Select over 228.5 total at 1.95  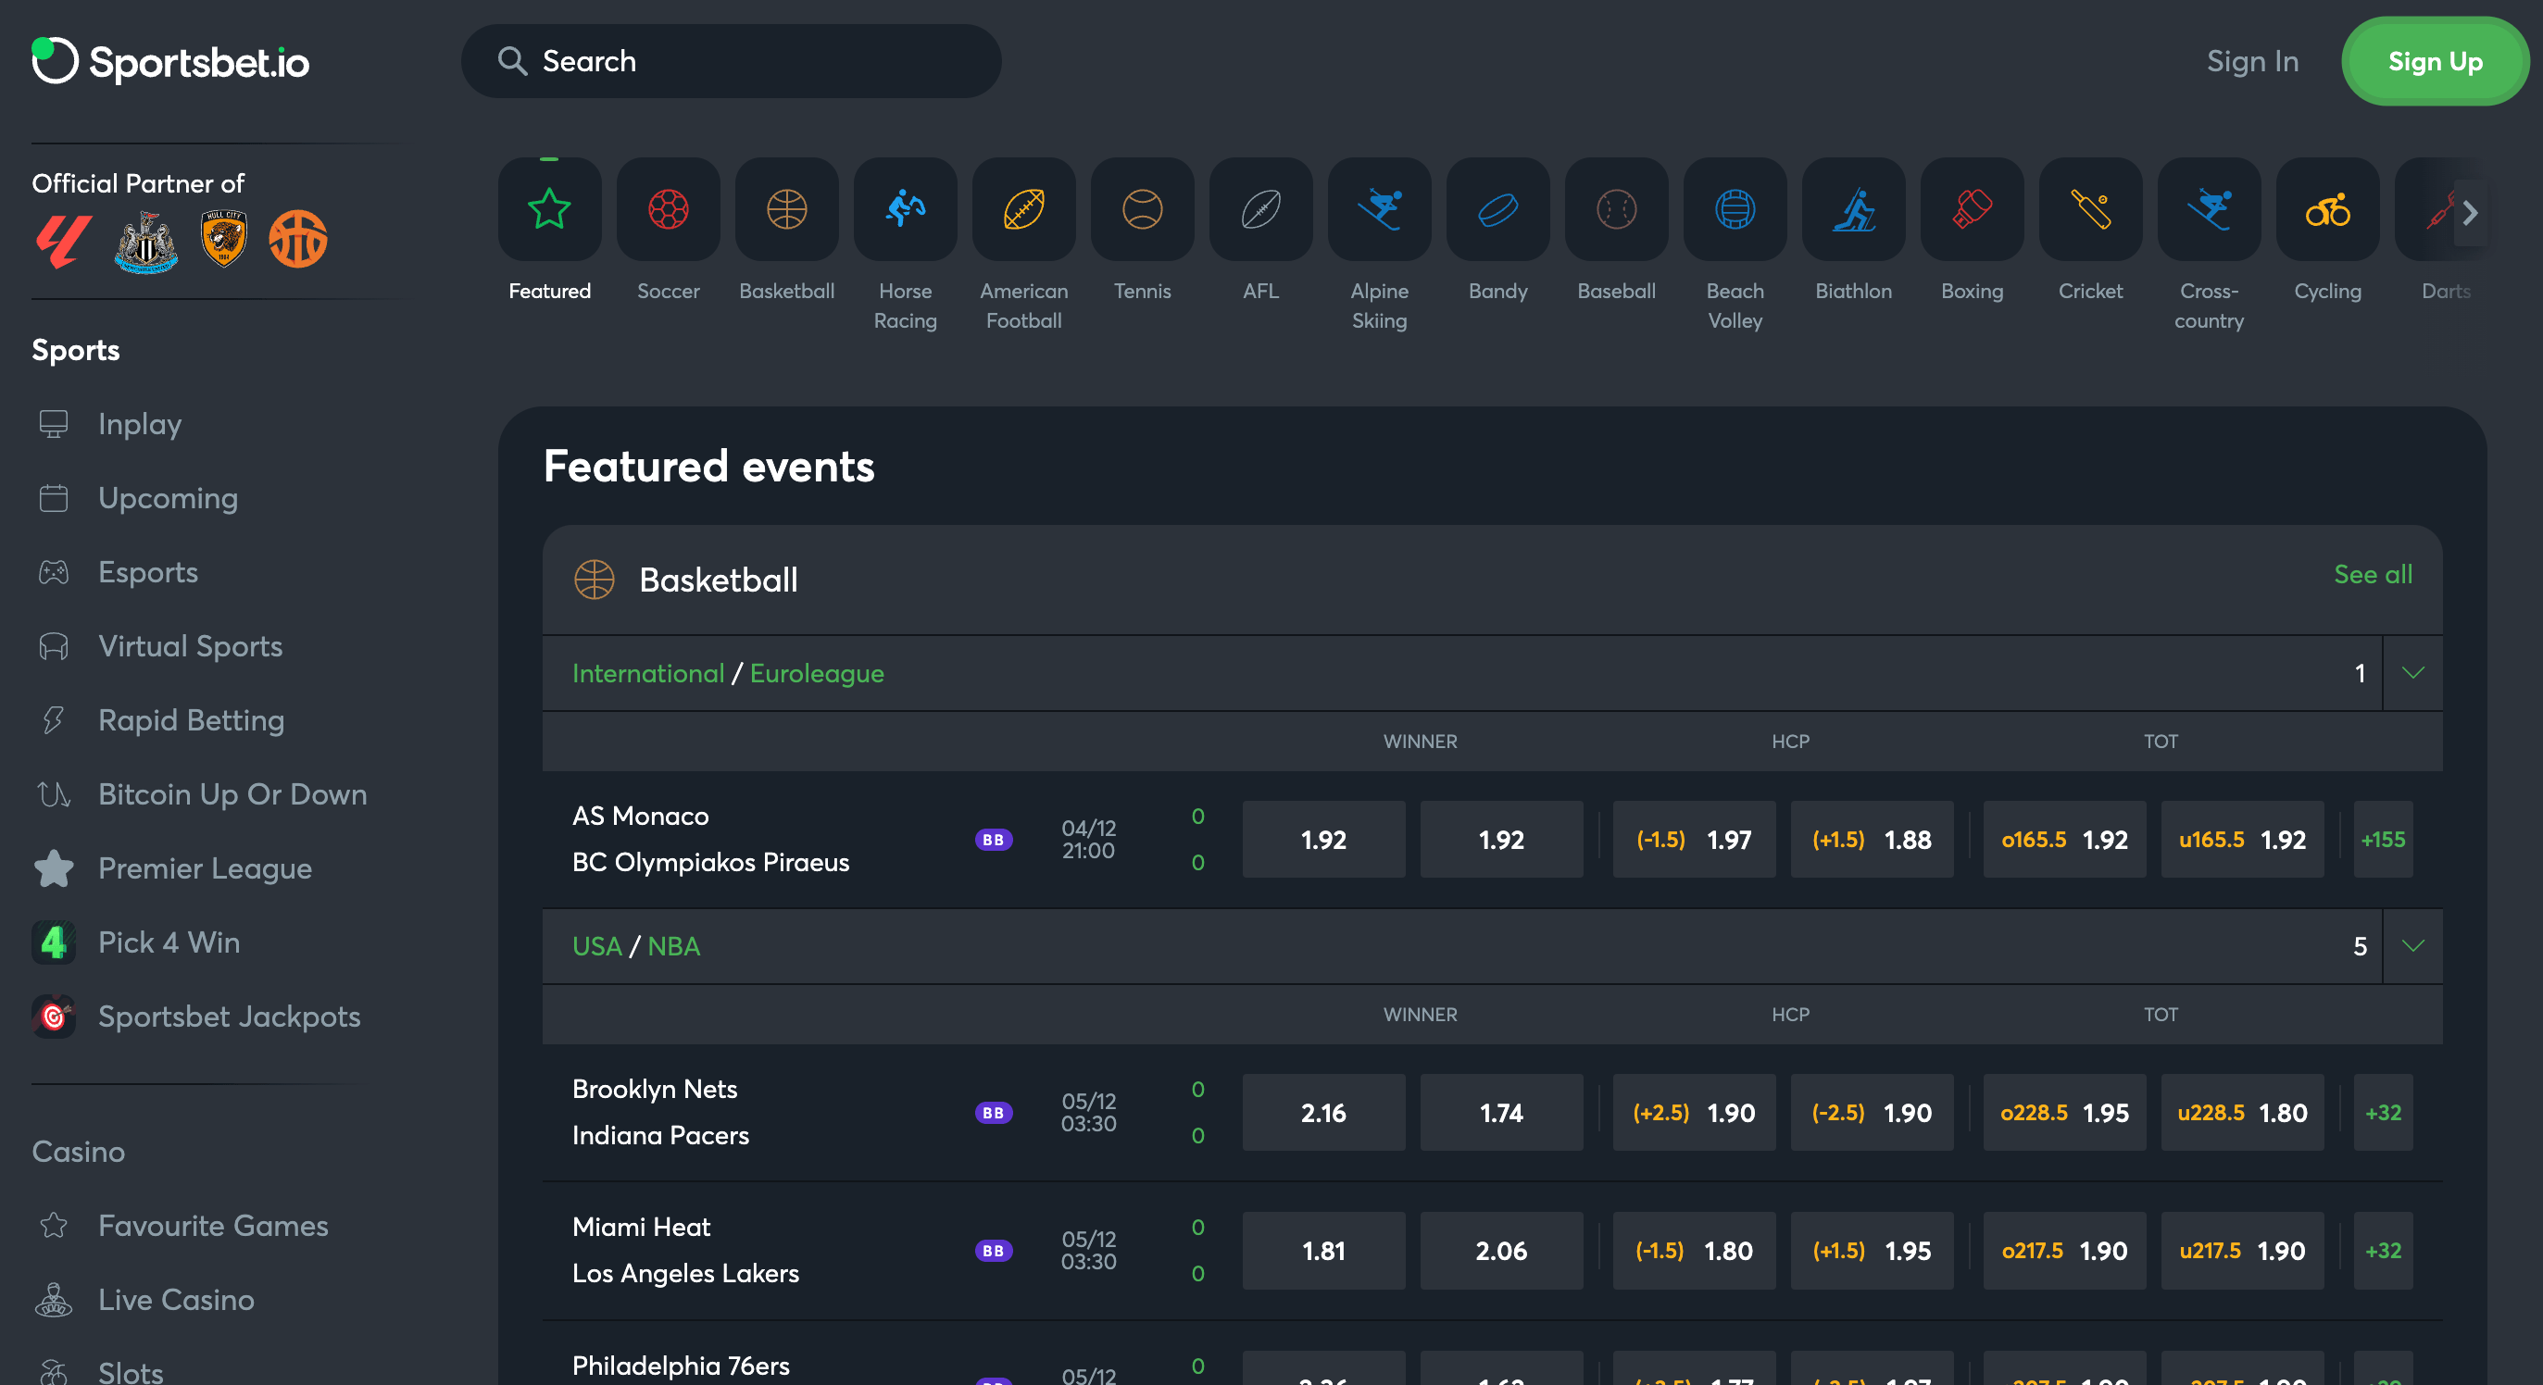[x=2064, y=1113]
